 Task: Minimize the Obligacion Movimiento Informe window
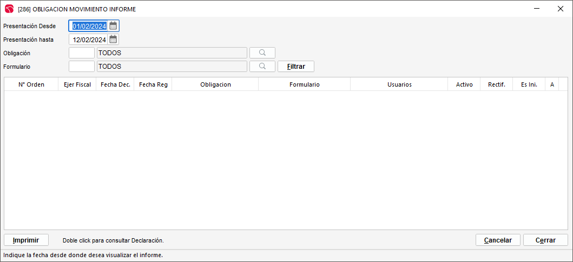pos(536,9)
